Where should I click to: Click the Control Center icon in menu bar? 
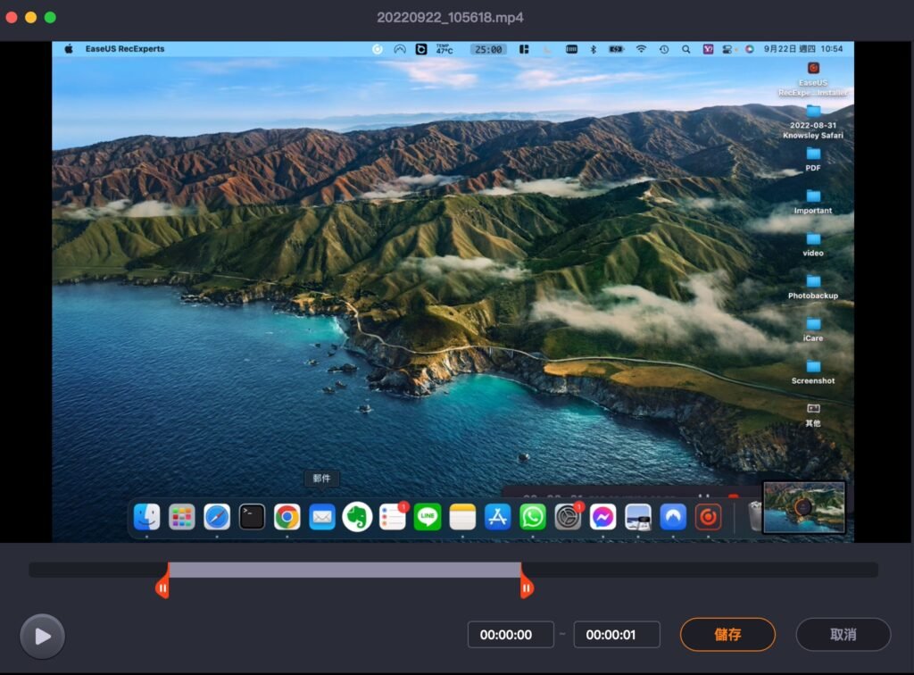coord(727,49)
